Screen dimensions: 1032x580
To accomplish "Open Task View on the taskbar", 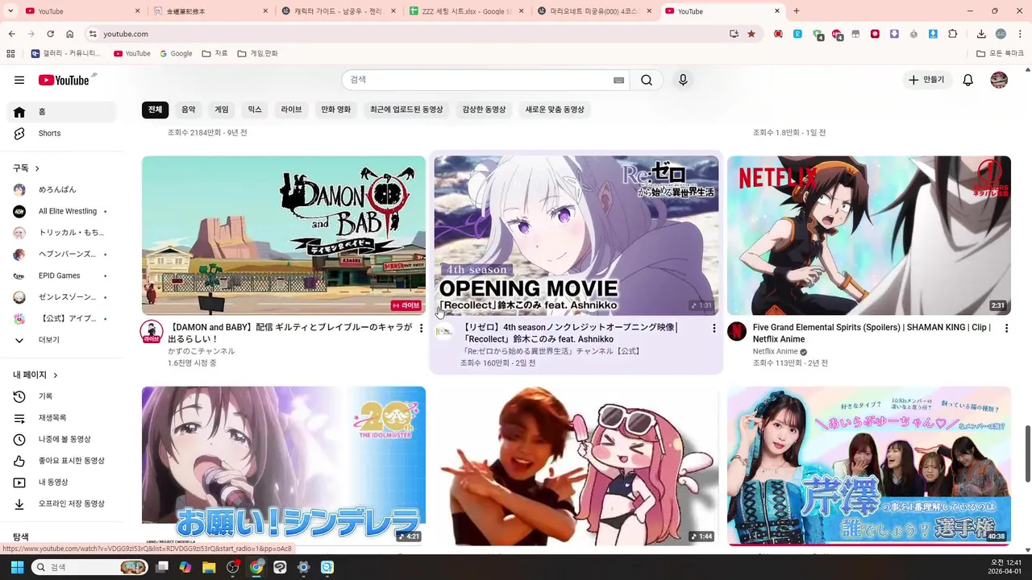I will [x=162, y=567].
